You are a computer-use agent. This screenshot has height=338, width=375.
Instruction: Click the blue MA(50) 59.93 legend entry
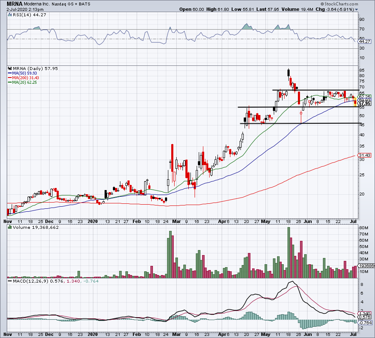coord(22,73)
